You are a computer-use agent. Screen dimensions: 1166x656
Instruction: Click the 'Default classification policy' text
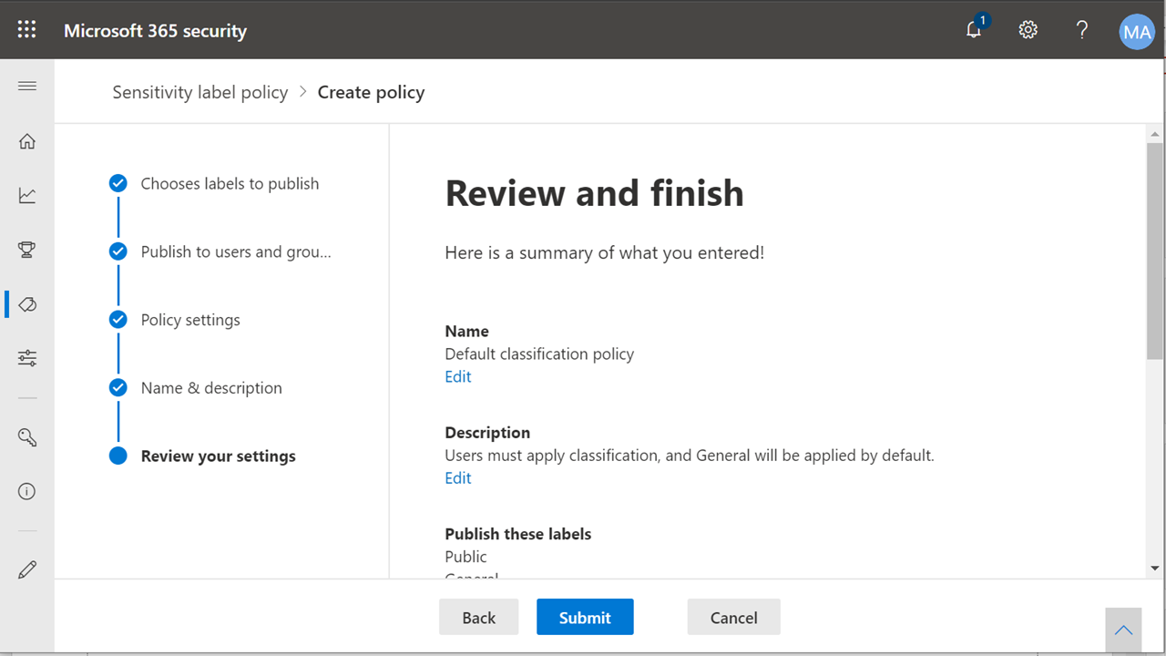coord(539,354)
